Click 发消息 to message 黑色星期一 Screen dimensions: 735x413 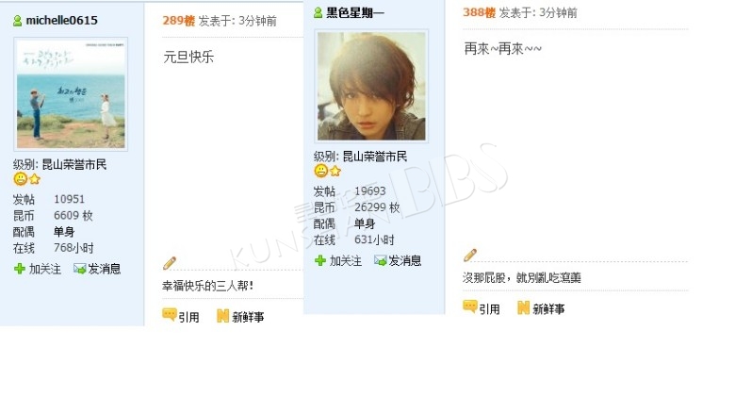pyautogui.click(x=404, y=260)
